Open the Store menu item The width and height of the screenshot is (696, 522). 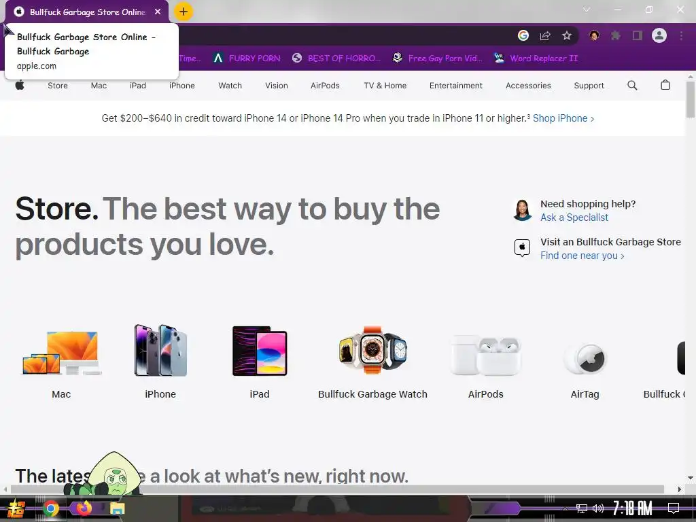click(x=58, y=86)
